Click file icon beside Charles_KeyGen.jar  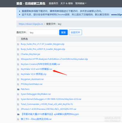coord(18,54)
